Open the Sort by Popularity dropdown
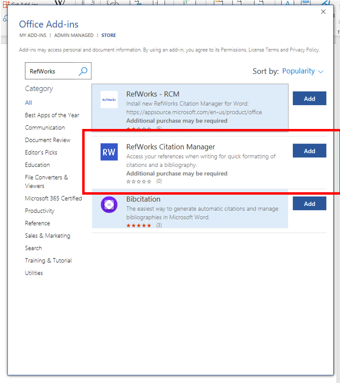Viewport: 340px width, 383px height. 298,71
